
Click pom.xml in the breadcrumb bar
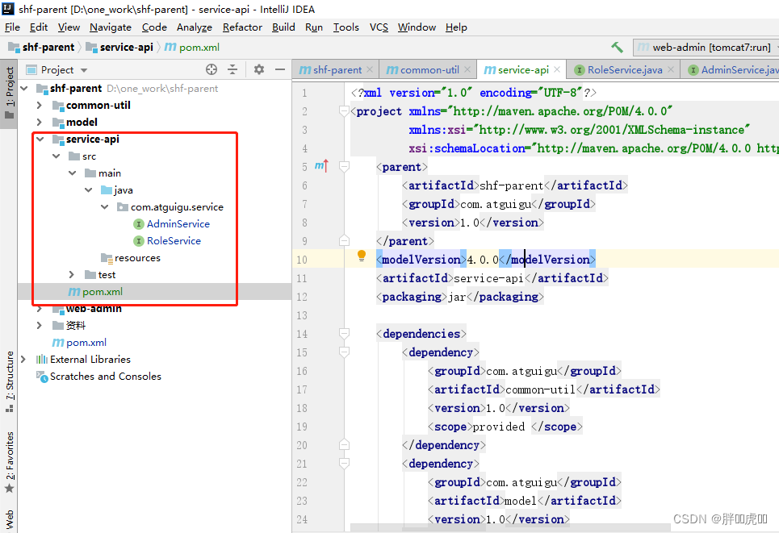[192, 47]
